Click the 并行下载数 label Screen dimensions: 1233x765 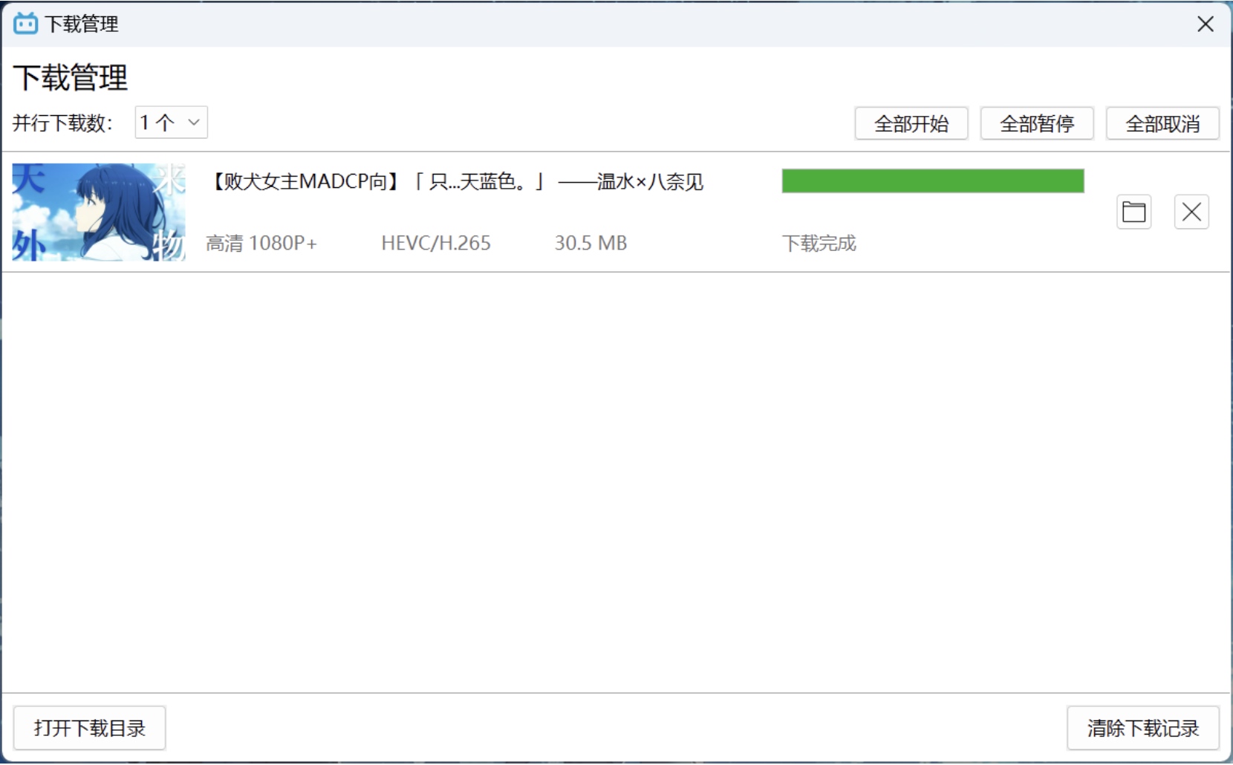tap(63, 123)
